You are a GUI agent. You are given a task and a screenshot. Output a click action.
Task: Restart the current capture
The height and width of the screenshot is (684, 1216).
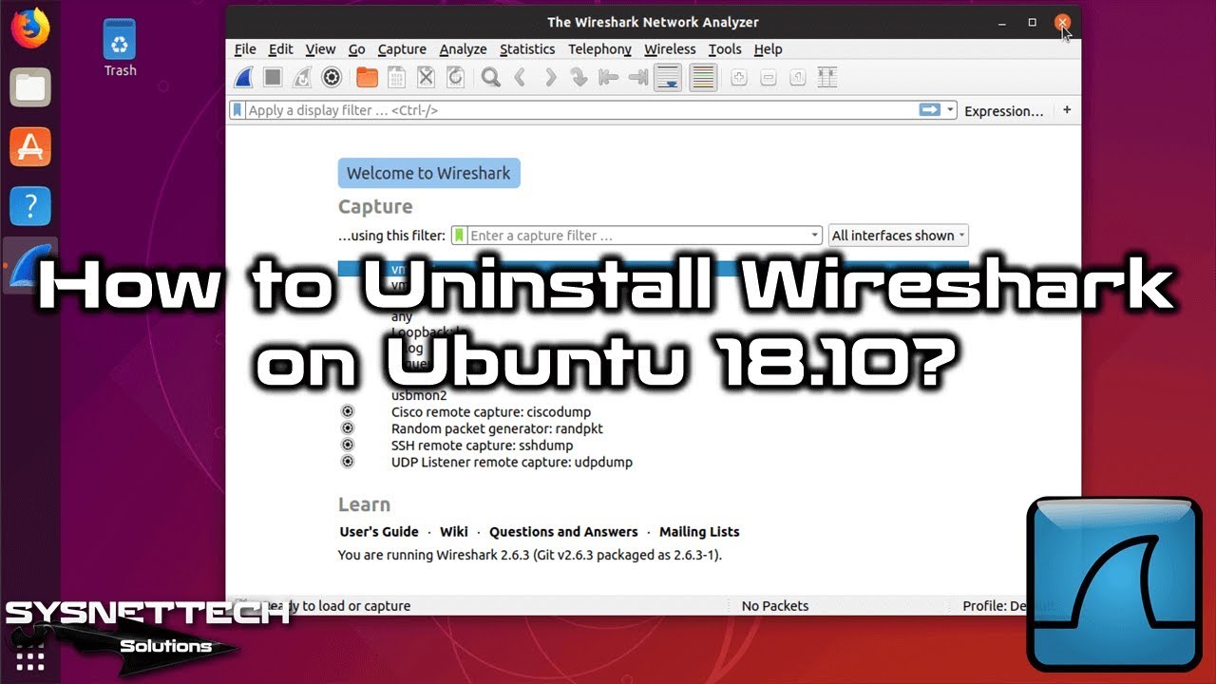(x=302, y=77)
